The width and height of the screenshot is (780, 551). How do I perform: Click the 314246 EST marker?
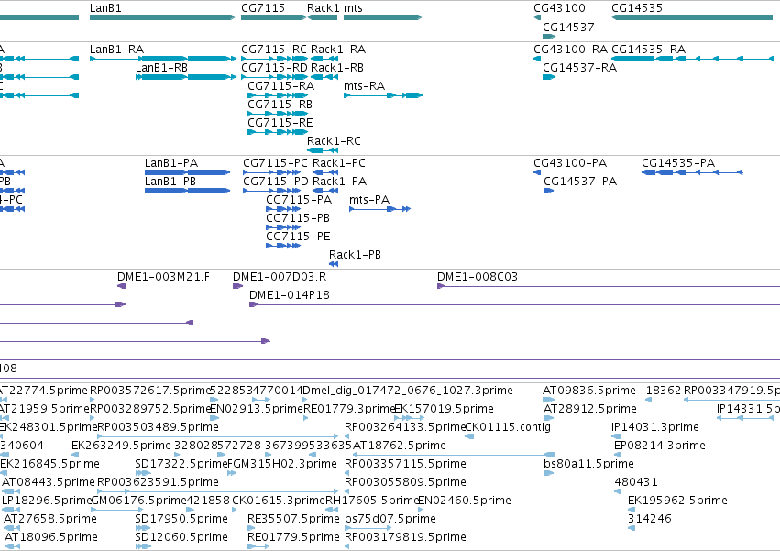click(632, 528)
